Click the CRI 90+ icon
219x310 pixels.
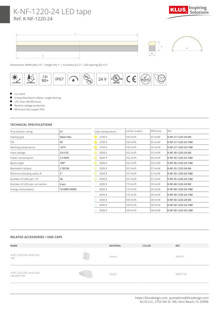(x=45, y=79)
